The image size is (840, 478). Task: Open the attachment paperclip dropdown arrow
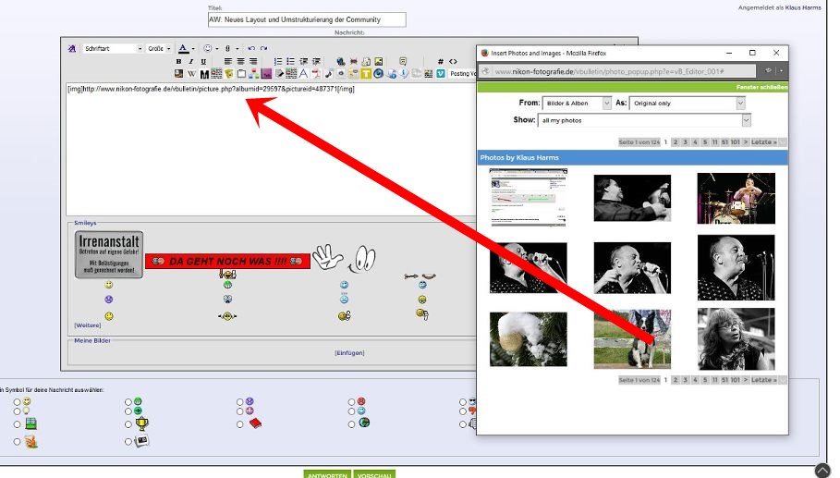coord(237,49)
